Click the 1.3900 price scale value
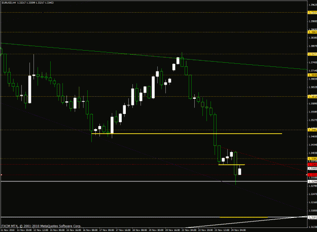Screen dimensions: 317x232 [x=313, y=21]
